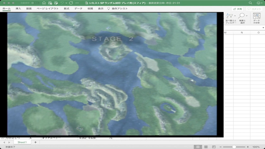Switch to Page Break Preview icon
Image resolution: width=265 pixels, height=149 pixels.
coord(214,147)
